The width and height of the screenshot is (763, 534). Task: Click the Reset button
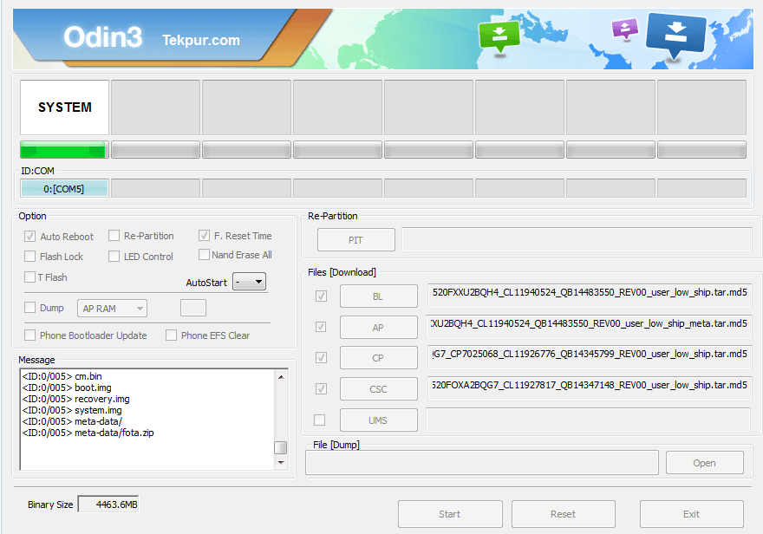tap(564, 514)
